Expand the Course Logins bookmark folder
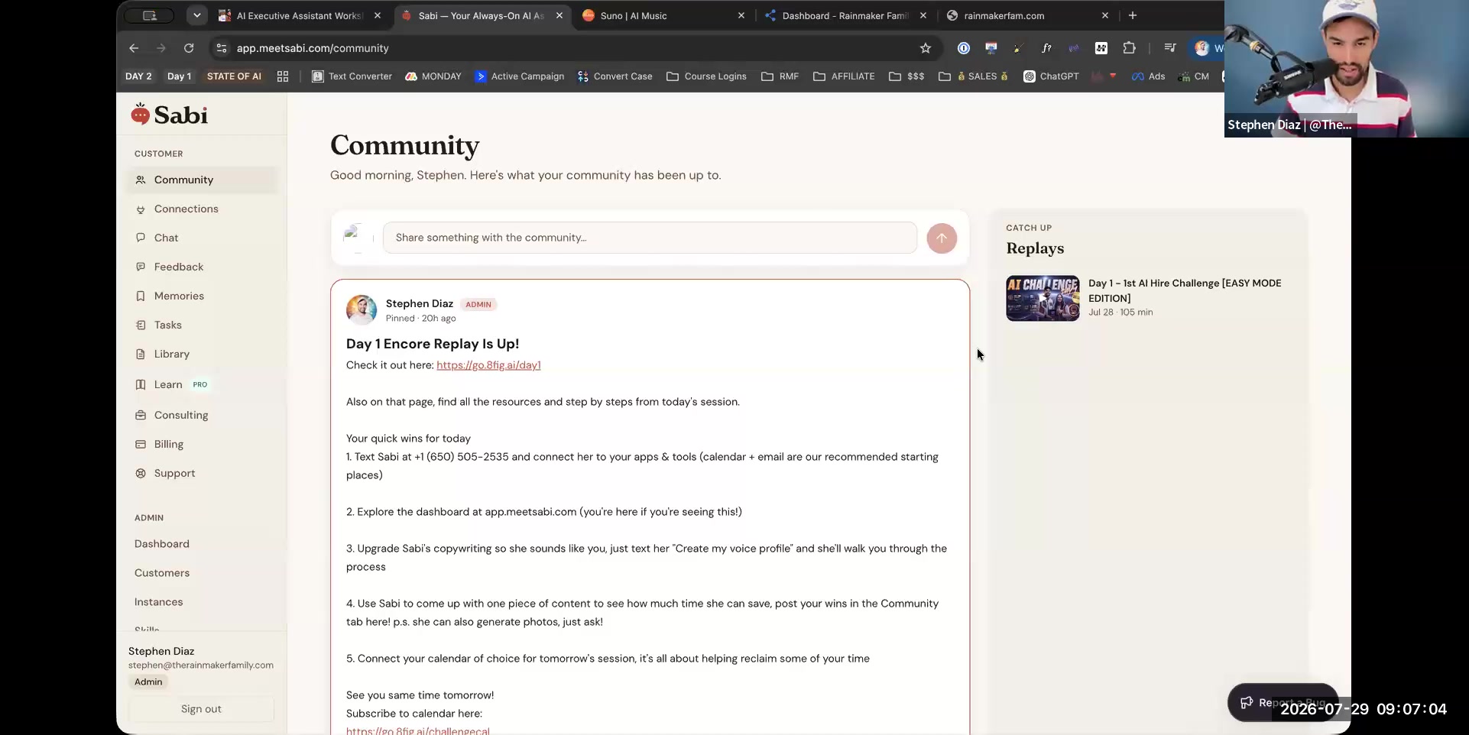This screenshot has height=735, width=1469. [706, 76]
